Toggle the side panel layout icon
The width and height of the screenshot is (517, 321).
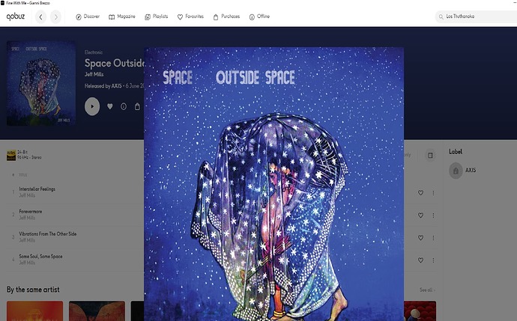click(430, 156)
